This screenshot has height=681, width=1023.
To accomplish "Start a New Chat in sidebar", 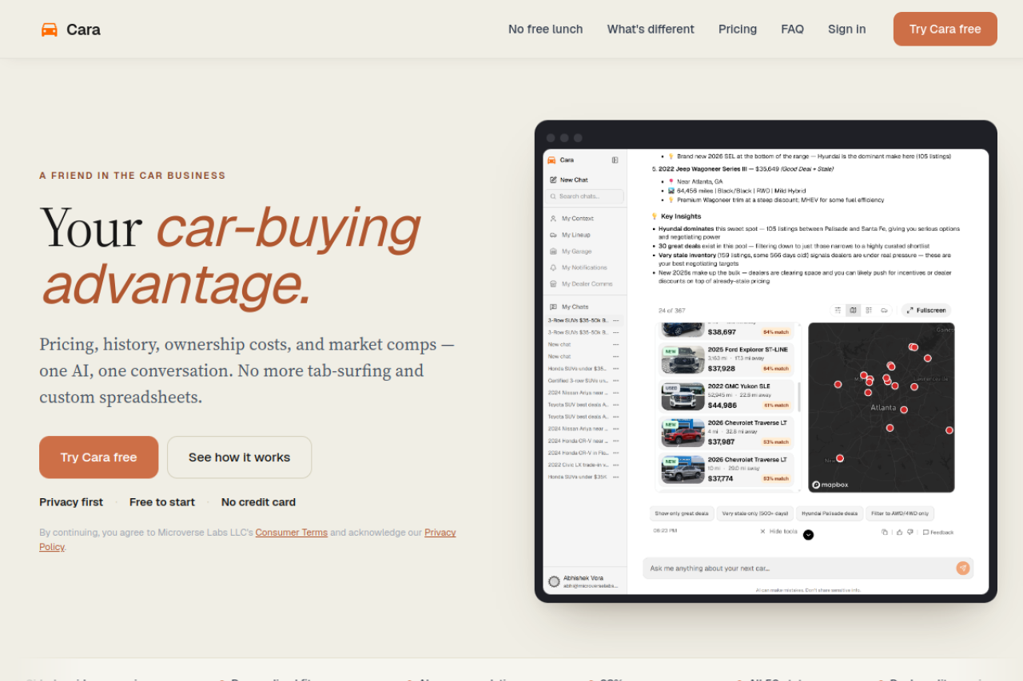I will (569, 180).
